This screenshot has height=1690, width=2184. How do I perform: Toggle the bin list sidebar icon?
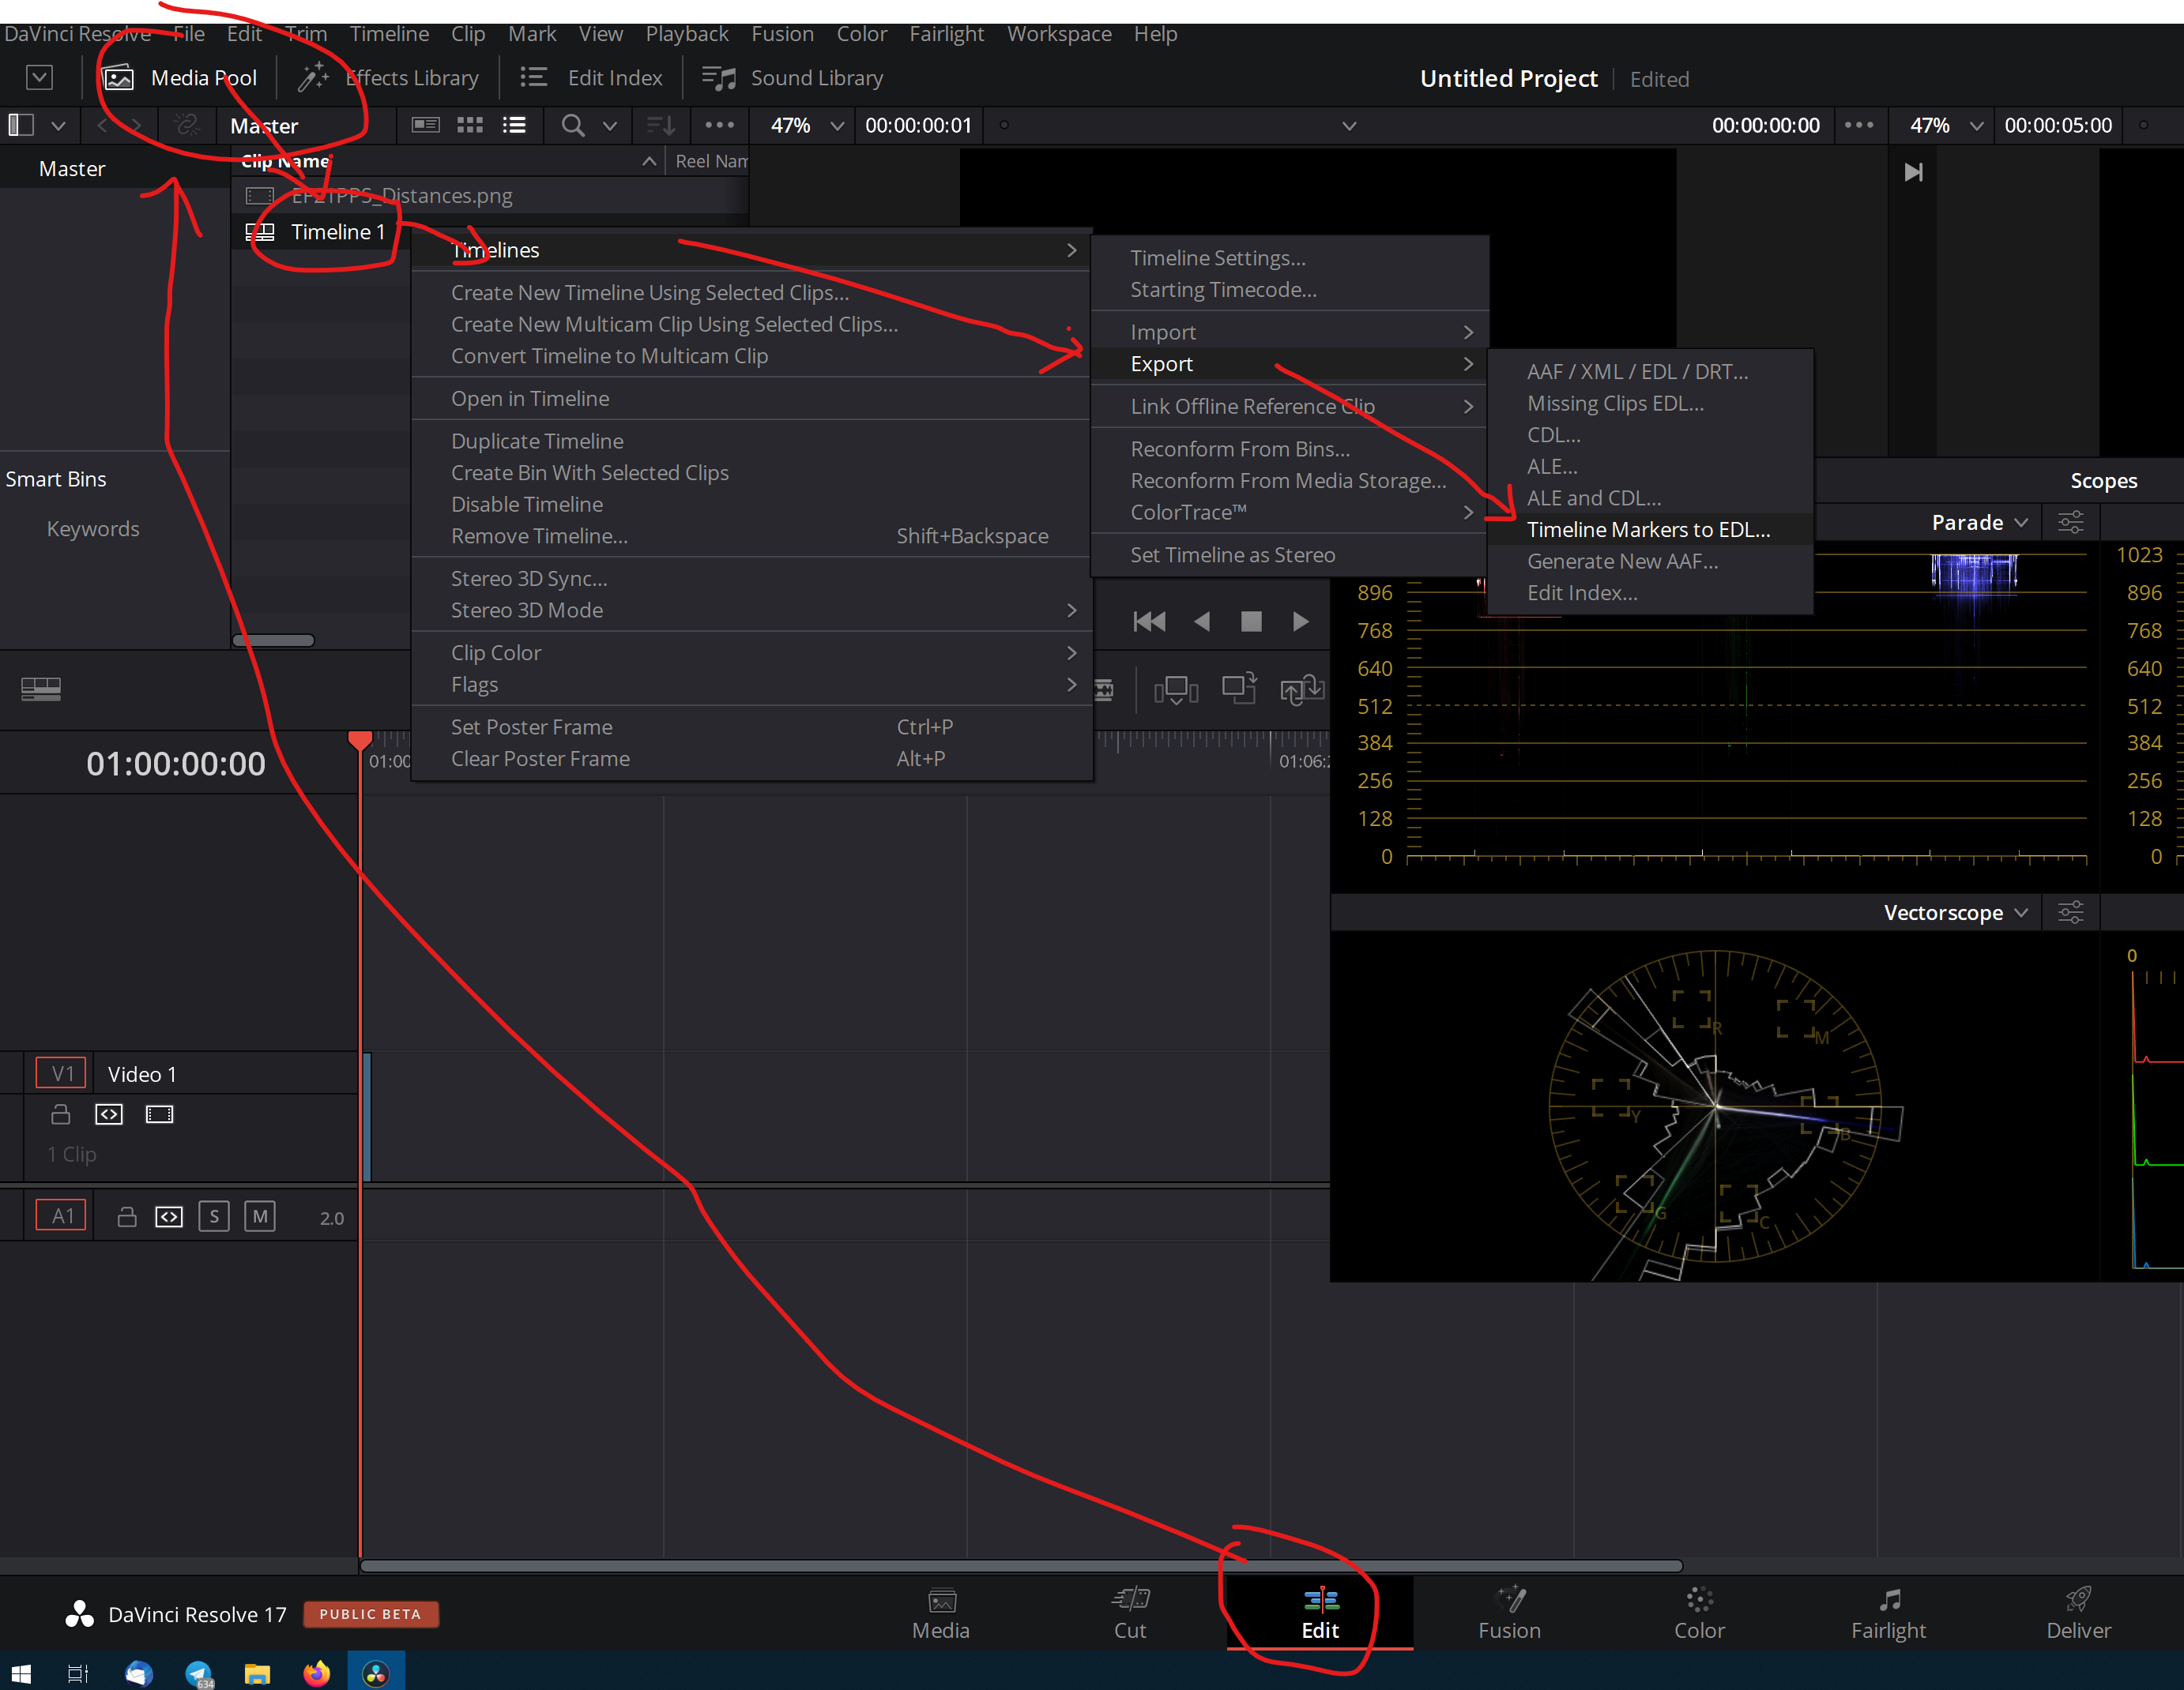point(22,125)
